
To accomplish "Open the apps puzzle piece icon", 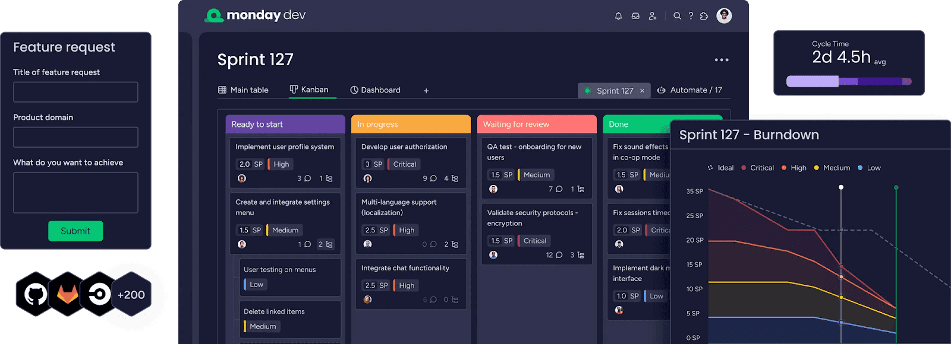I will [704, 16].
